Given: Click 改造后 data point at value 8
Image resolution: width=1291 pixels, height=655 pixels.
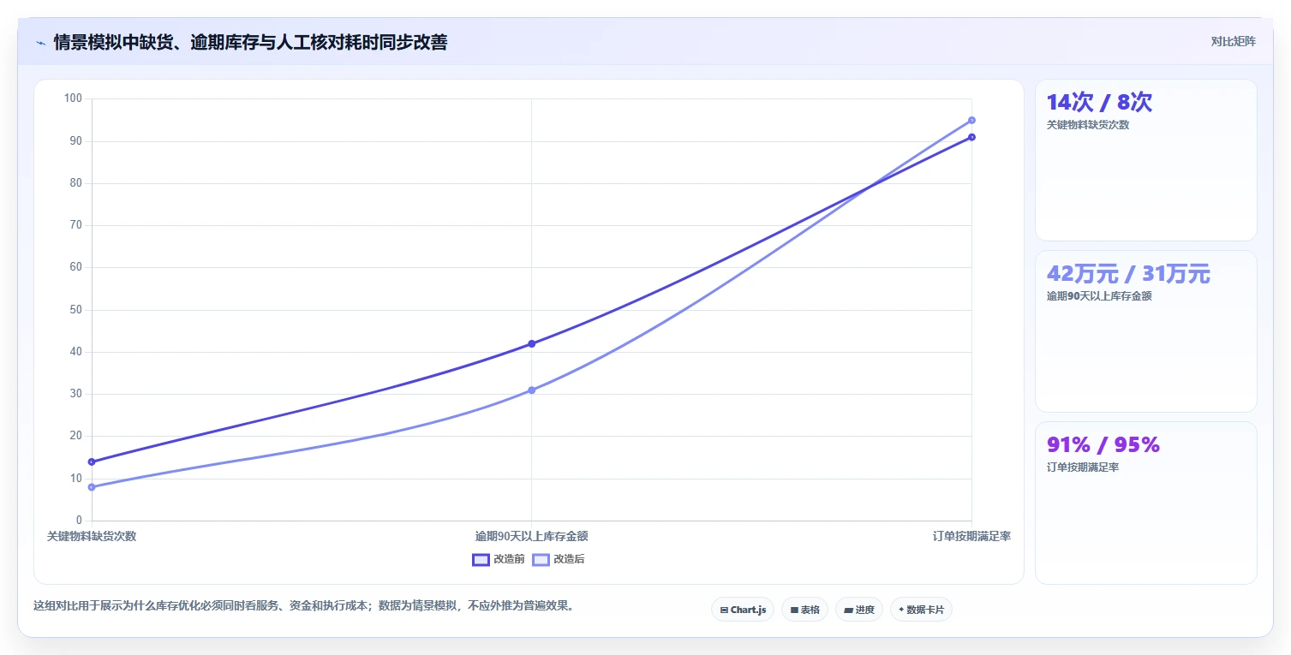Looking at the screenshot, I should tap(92, 487).
